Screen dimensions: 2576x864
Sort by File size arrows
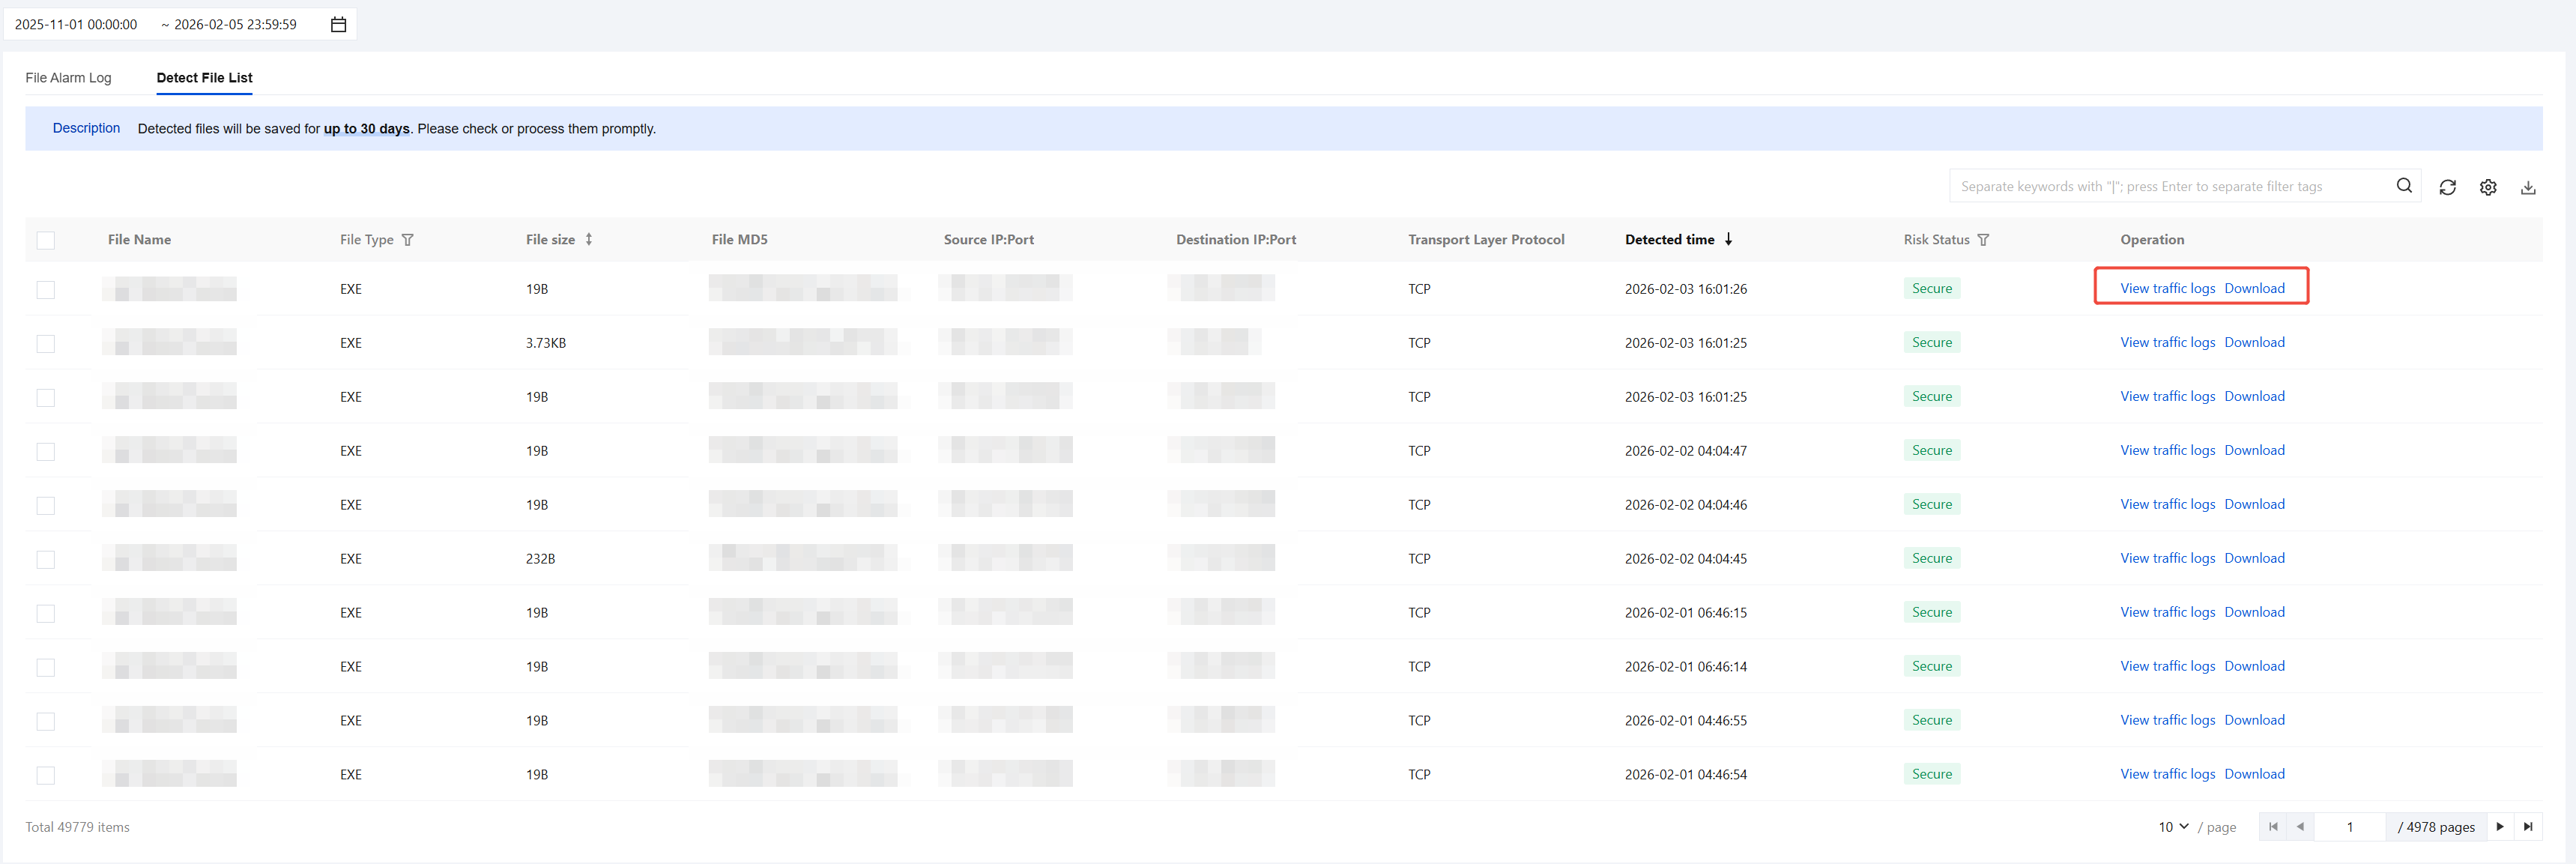(589, 240)
